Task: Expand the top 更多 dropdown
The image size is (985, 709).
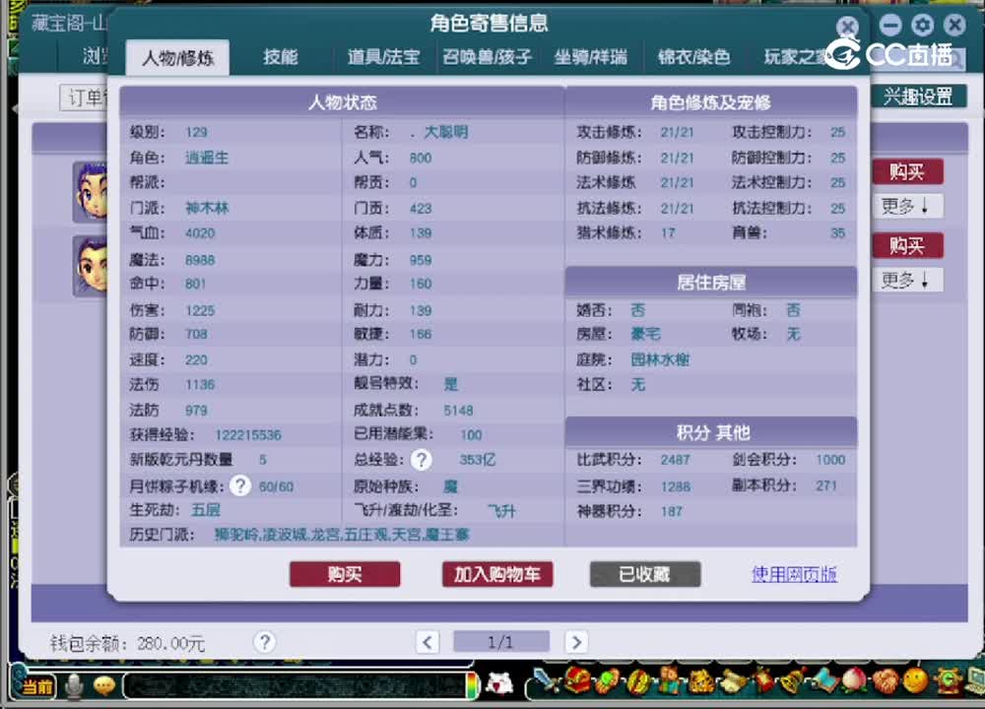Action: (x=907, y=206)
